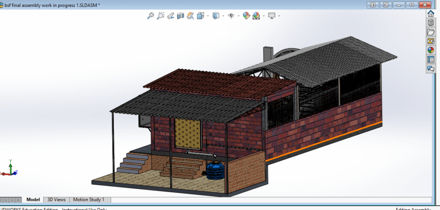Expand the Display Style dropdown arrow
The width and height of the screenshot is (440, 210).
coord(223,16)
